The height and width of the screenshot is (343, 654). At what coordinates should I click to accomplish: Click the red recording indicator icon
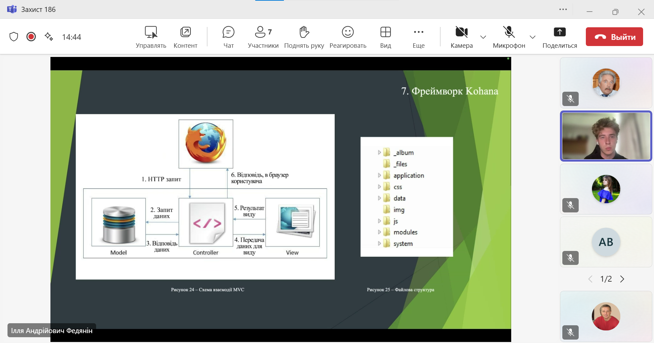pyautogui.click(x=31, y=37)
